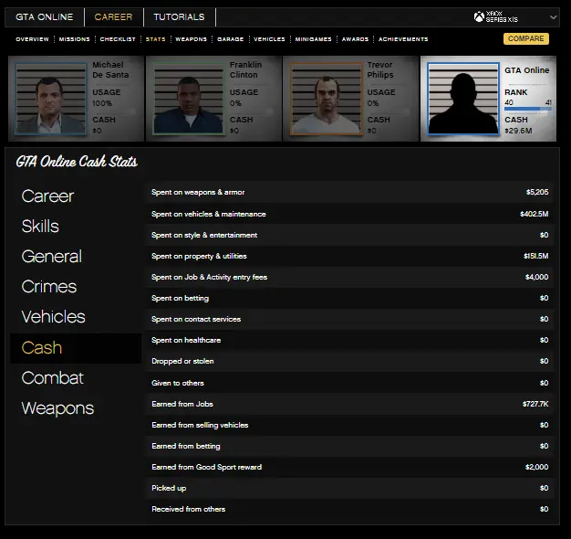Click the GTA Online rank progress bar
Screen dimensions: 571x539
tap(528, 110)
